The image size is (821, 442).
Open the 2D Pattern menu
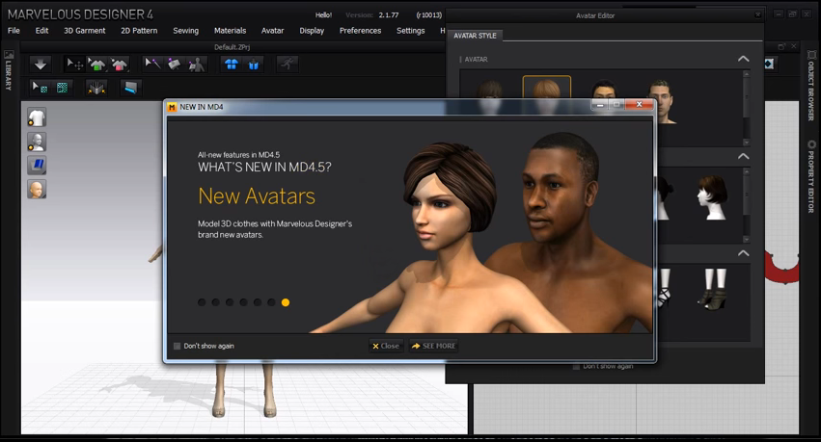139,30
